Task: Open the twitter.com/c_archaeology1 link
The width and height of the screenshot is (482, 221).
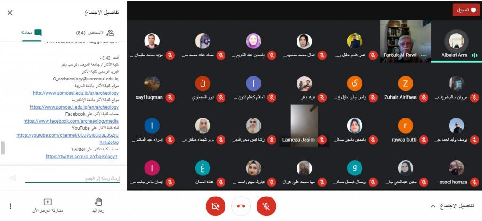Action: (81, 156)
